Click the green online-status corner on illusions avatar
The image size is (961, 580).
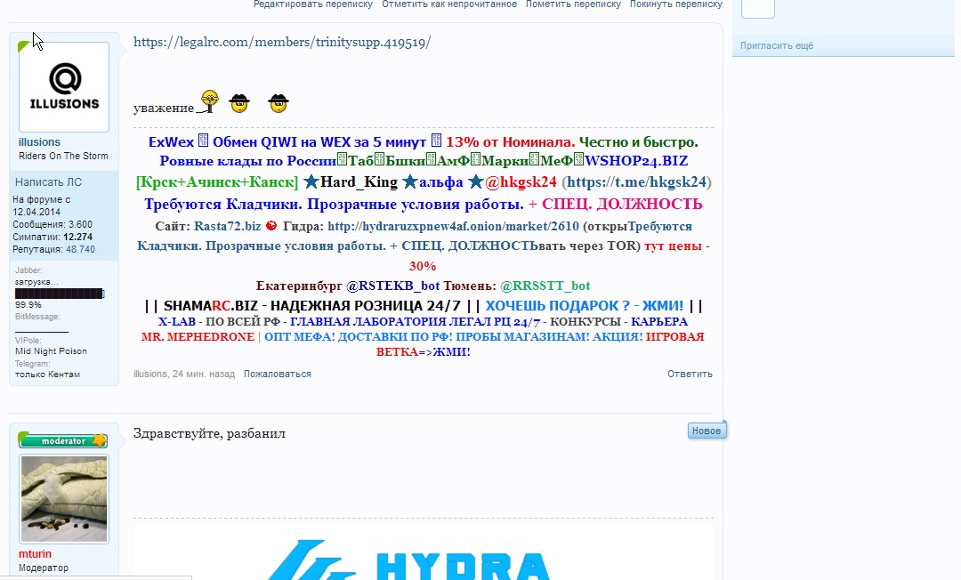point(24,46)
